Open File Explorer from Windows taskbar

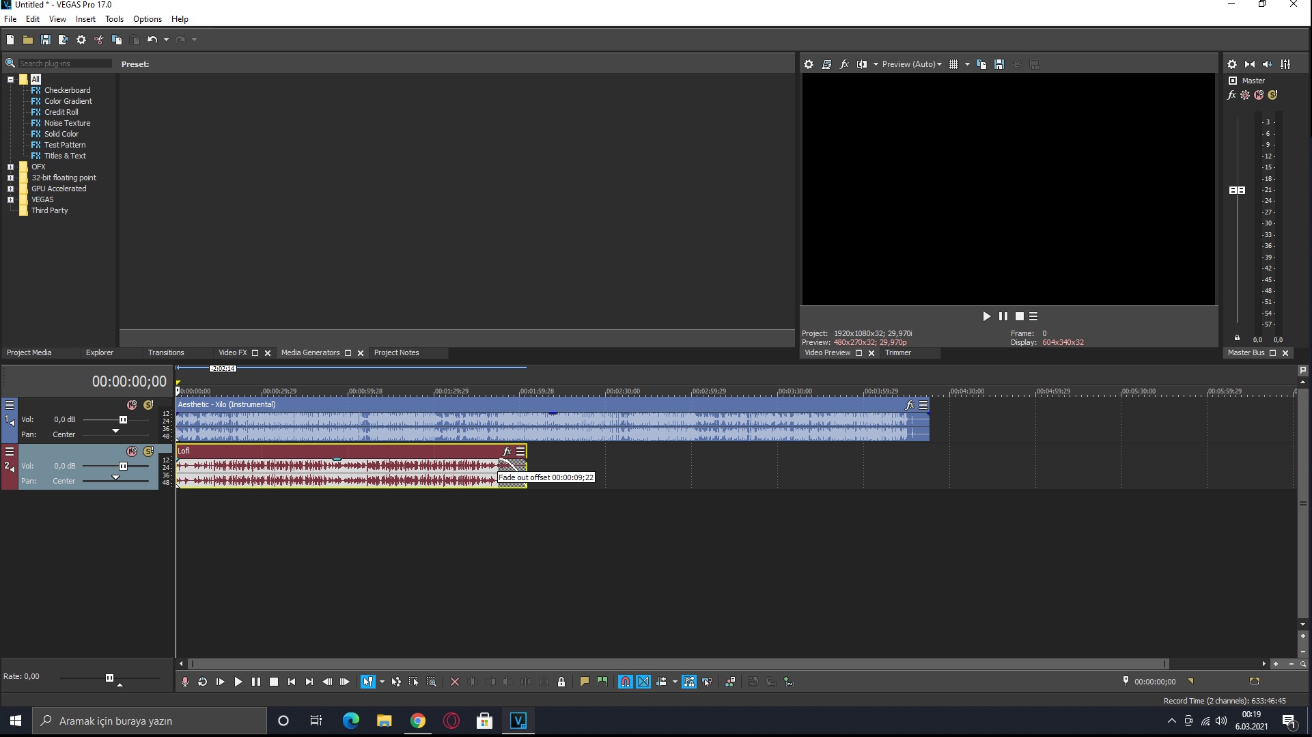pyautogui.click(x=384, y=721)
